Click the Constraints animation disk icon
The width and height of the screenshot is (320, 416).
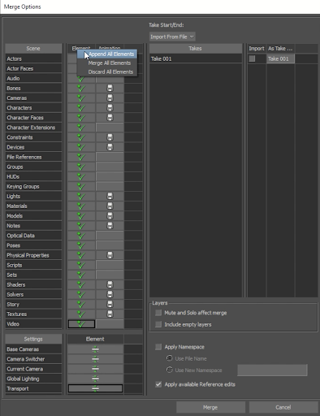[110, 137]
